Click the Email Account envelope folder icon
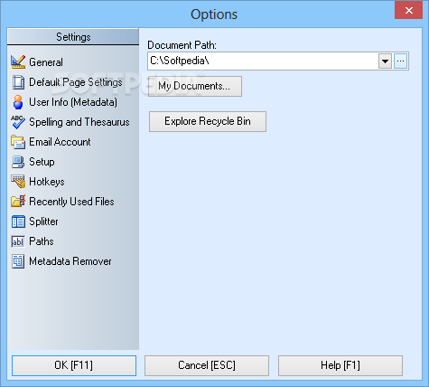Screen dimensions: 429x387 click(18, 142)
